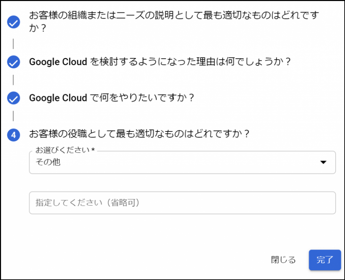Expand the Google Cloud を検討するようになった理由 step
The height and width of the screenshot is (280, 345).
pos(160,62)
